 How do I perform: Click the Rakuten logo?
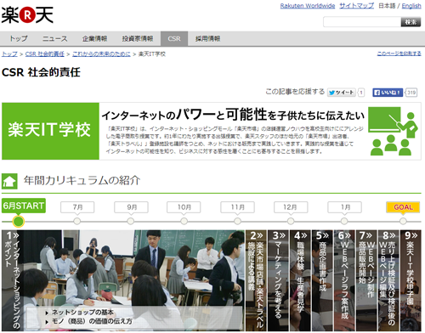[x=27, y=14]
